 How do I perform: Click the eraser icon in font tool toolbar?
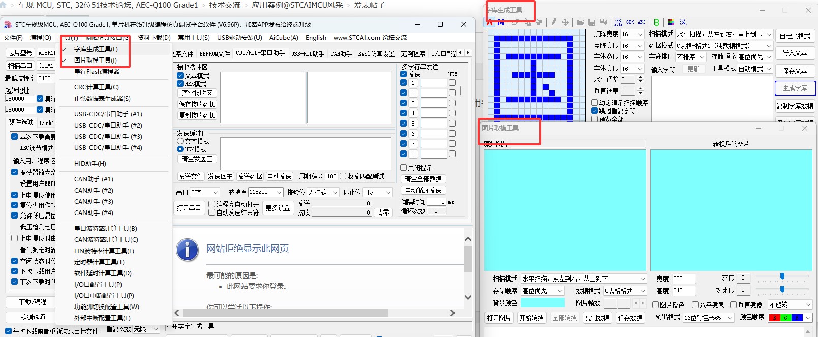point(516,22)
